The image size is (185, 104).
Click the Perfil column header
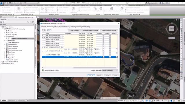coord(55,34)
